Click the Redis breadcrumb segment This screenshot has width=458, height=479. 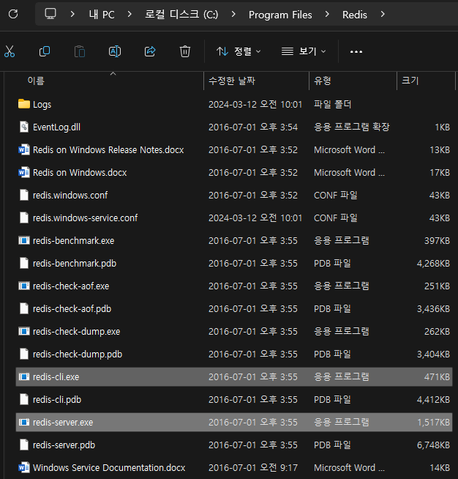(355, 15)
